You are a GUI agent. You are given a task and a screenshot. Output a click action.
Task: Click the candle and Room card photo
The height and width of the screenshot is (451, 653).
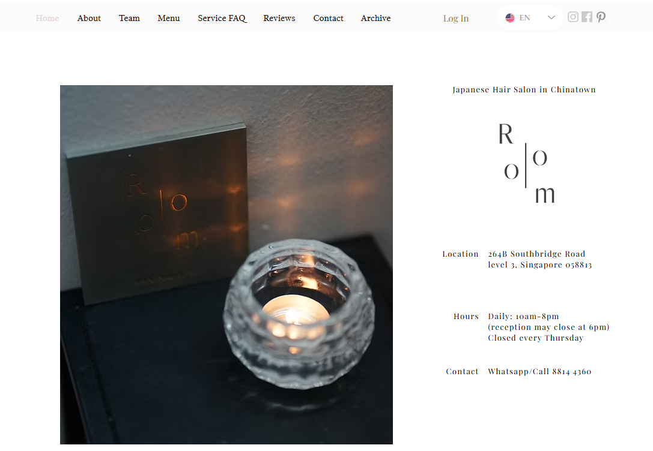coord(226,264)
